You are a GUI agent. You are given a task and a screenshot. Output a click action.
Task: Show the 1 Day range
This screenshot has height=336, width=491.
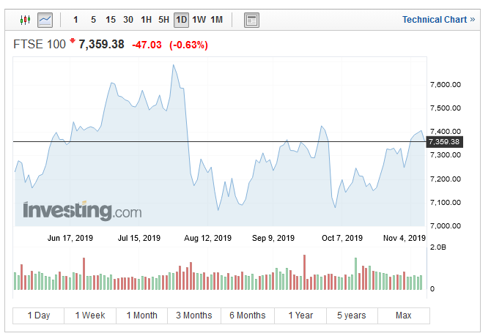click(x=39, y=316)
